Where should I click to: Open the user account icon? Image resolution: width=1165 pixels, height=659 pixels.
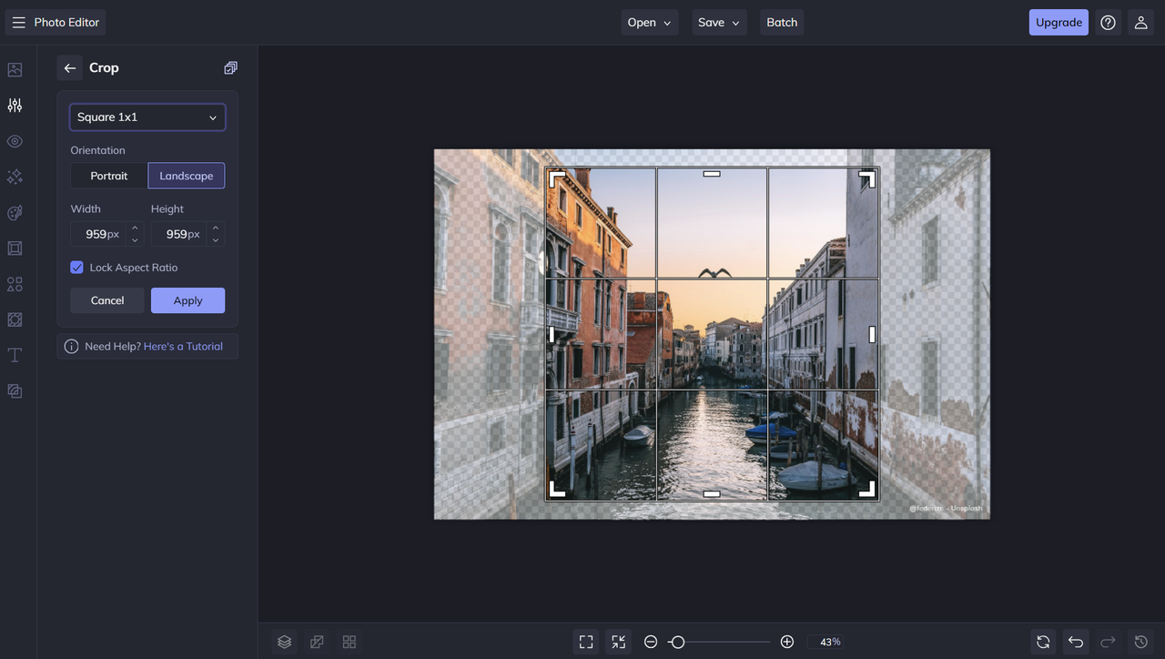click(1140, 23)
